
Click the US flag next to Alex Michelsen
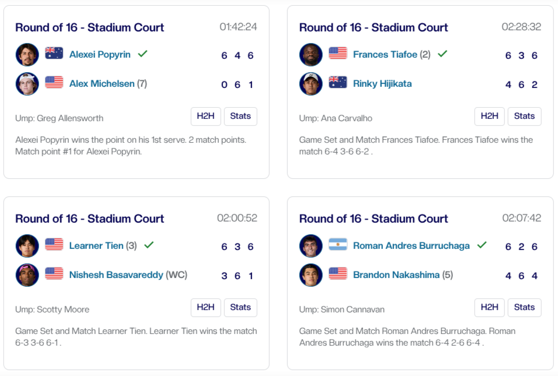pyautogui.click(x=54, y=83)
